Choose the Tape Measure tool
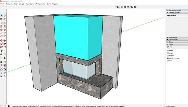 pyautogui.click(x=2, y=51)
